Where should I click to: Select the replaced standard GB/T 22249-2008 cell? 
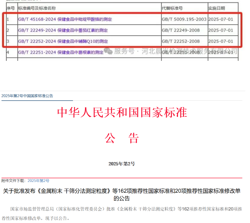(x=181, y=30)
